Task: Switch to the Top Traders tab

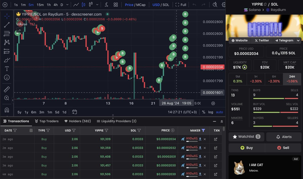Action: [47, 121]
